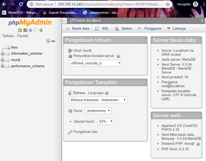The image size is (206, 161).
Task: Open the utf8mb4_unicode_ci collation dropdown
Action: point(95,63)
